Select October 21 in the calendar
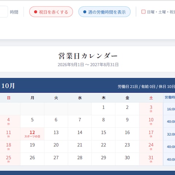This screenshot has height=175, width=175. [x=80, y=147]
